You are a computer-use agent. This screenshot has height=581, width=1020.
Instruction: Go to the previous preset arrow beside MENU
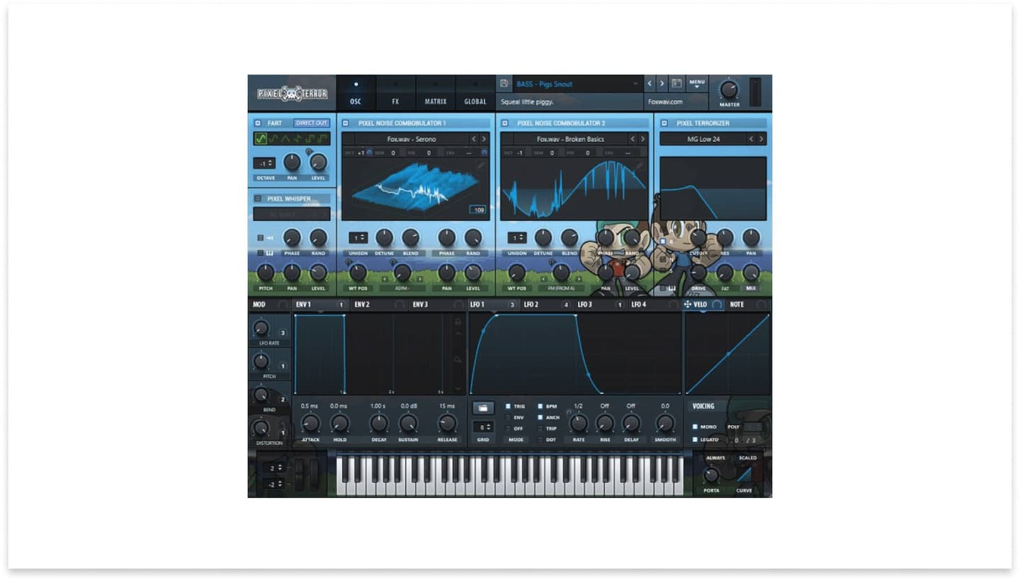click(x=650, y=84)
